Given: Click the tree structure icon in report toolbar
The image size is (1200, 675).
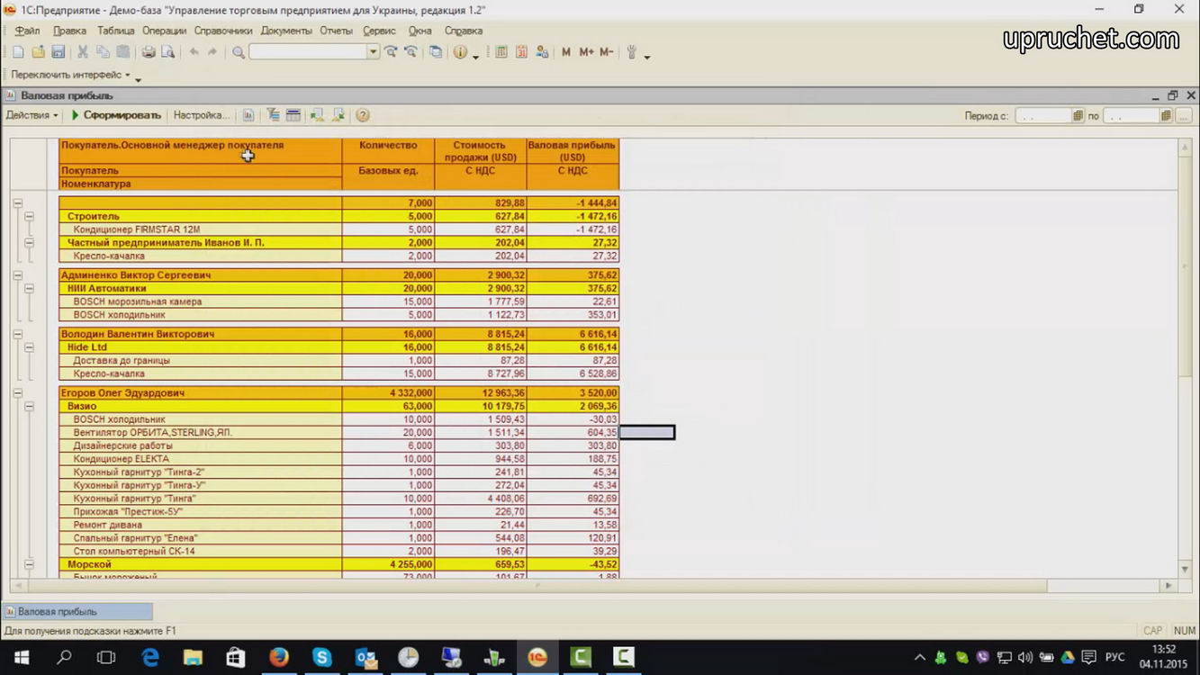Looking at the screenshot, I should click(273, 115).
